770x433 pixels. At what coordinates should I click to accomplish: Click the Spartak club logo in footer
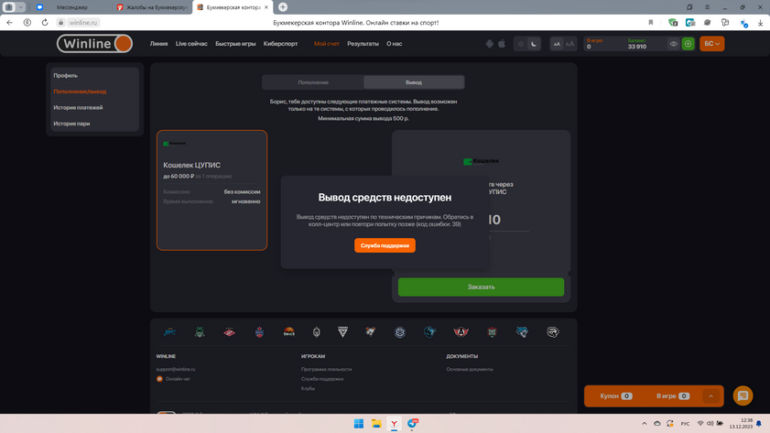pyautogui.click(x=230, y=332)
